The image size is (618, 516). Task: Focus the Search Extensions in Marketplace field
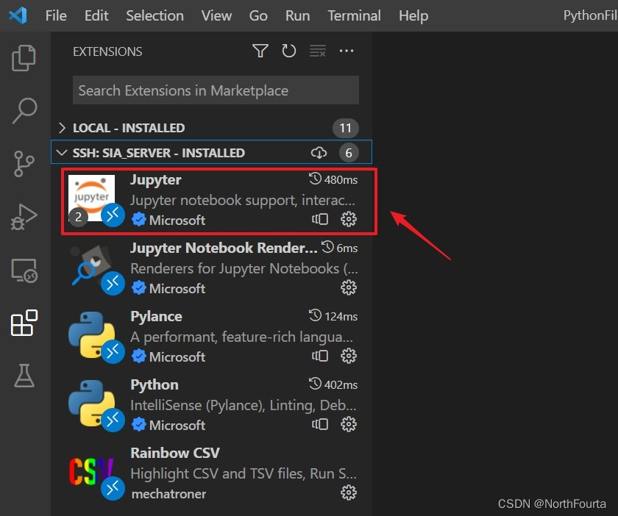[216, 90]
